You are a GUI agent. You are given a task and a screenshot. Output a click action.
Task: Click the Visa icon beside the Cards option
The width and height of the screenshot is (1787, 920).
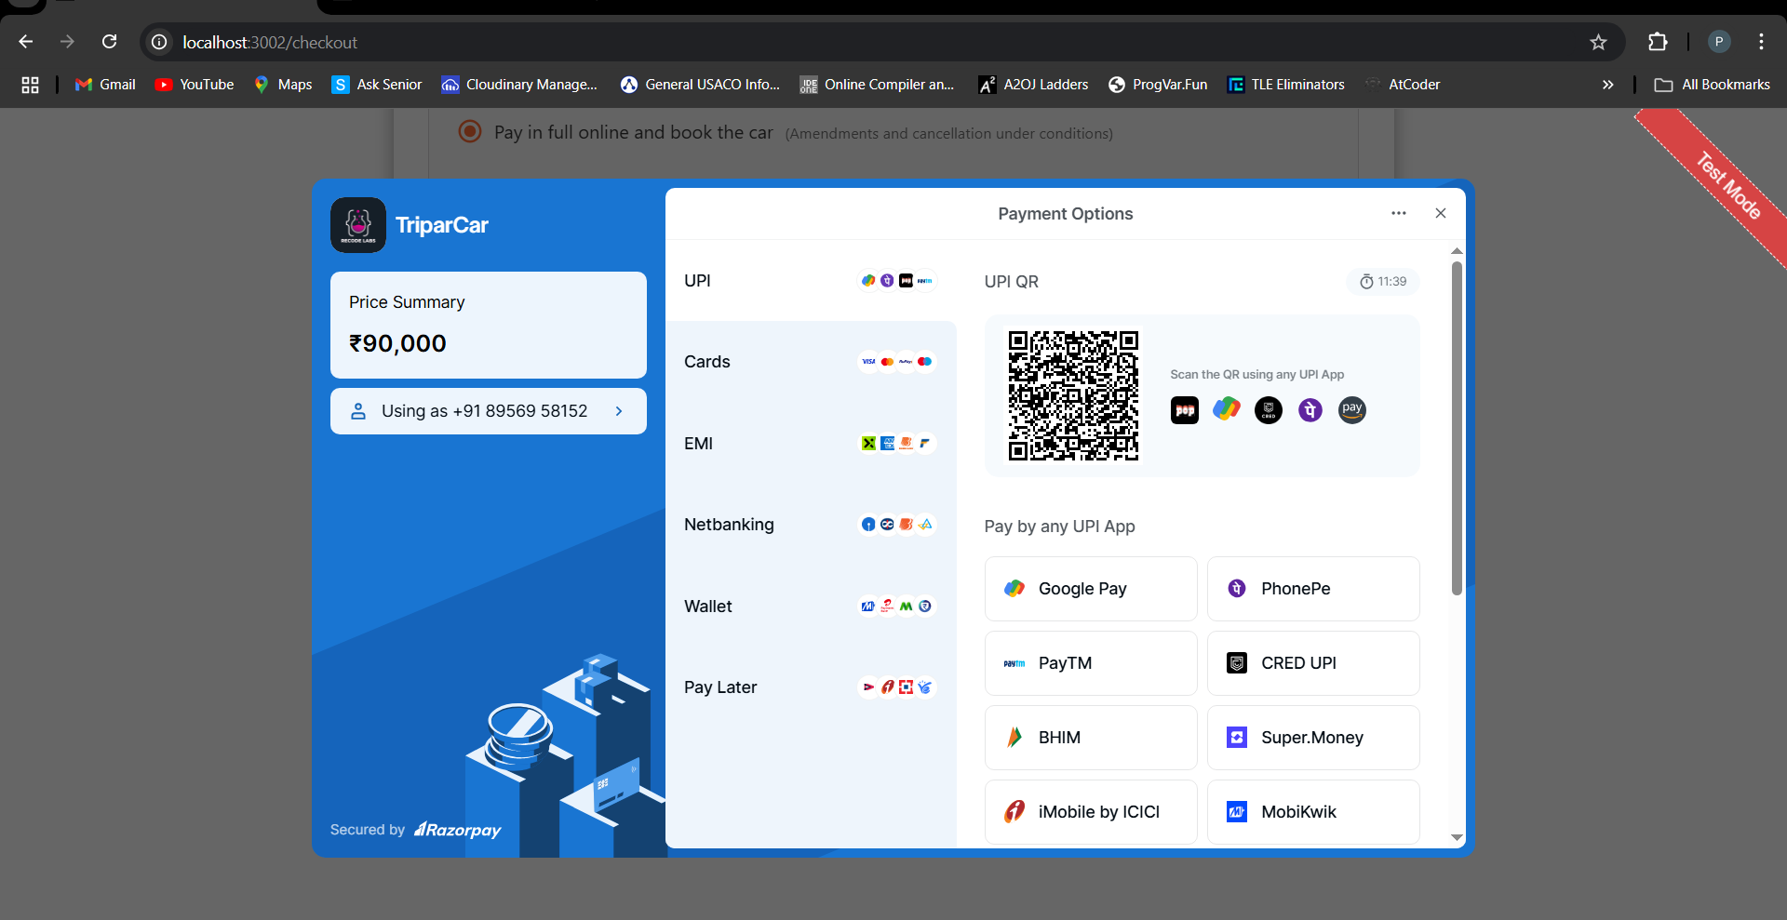868,362
